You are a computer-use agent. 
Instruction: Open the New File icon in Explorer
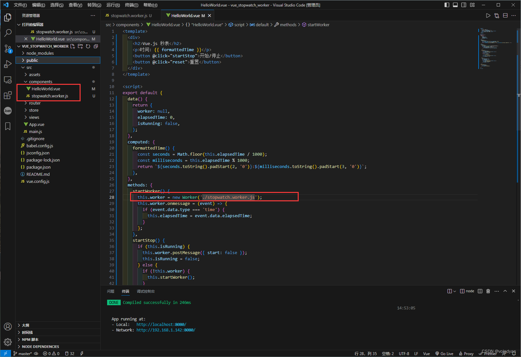click(72, 46)
